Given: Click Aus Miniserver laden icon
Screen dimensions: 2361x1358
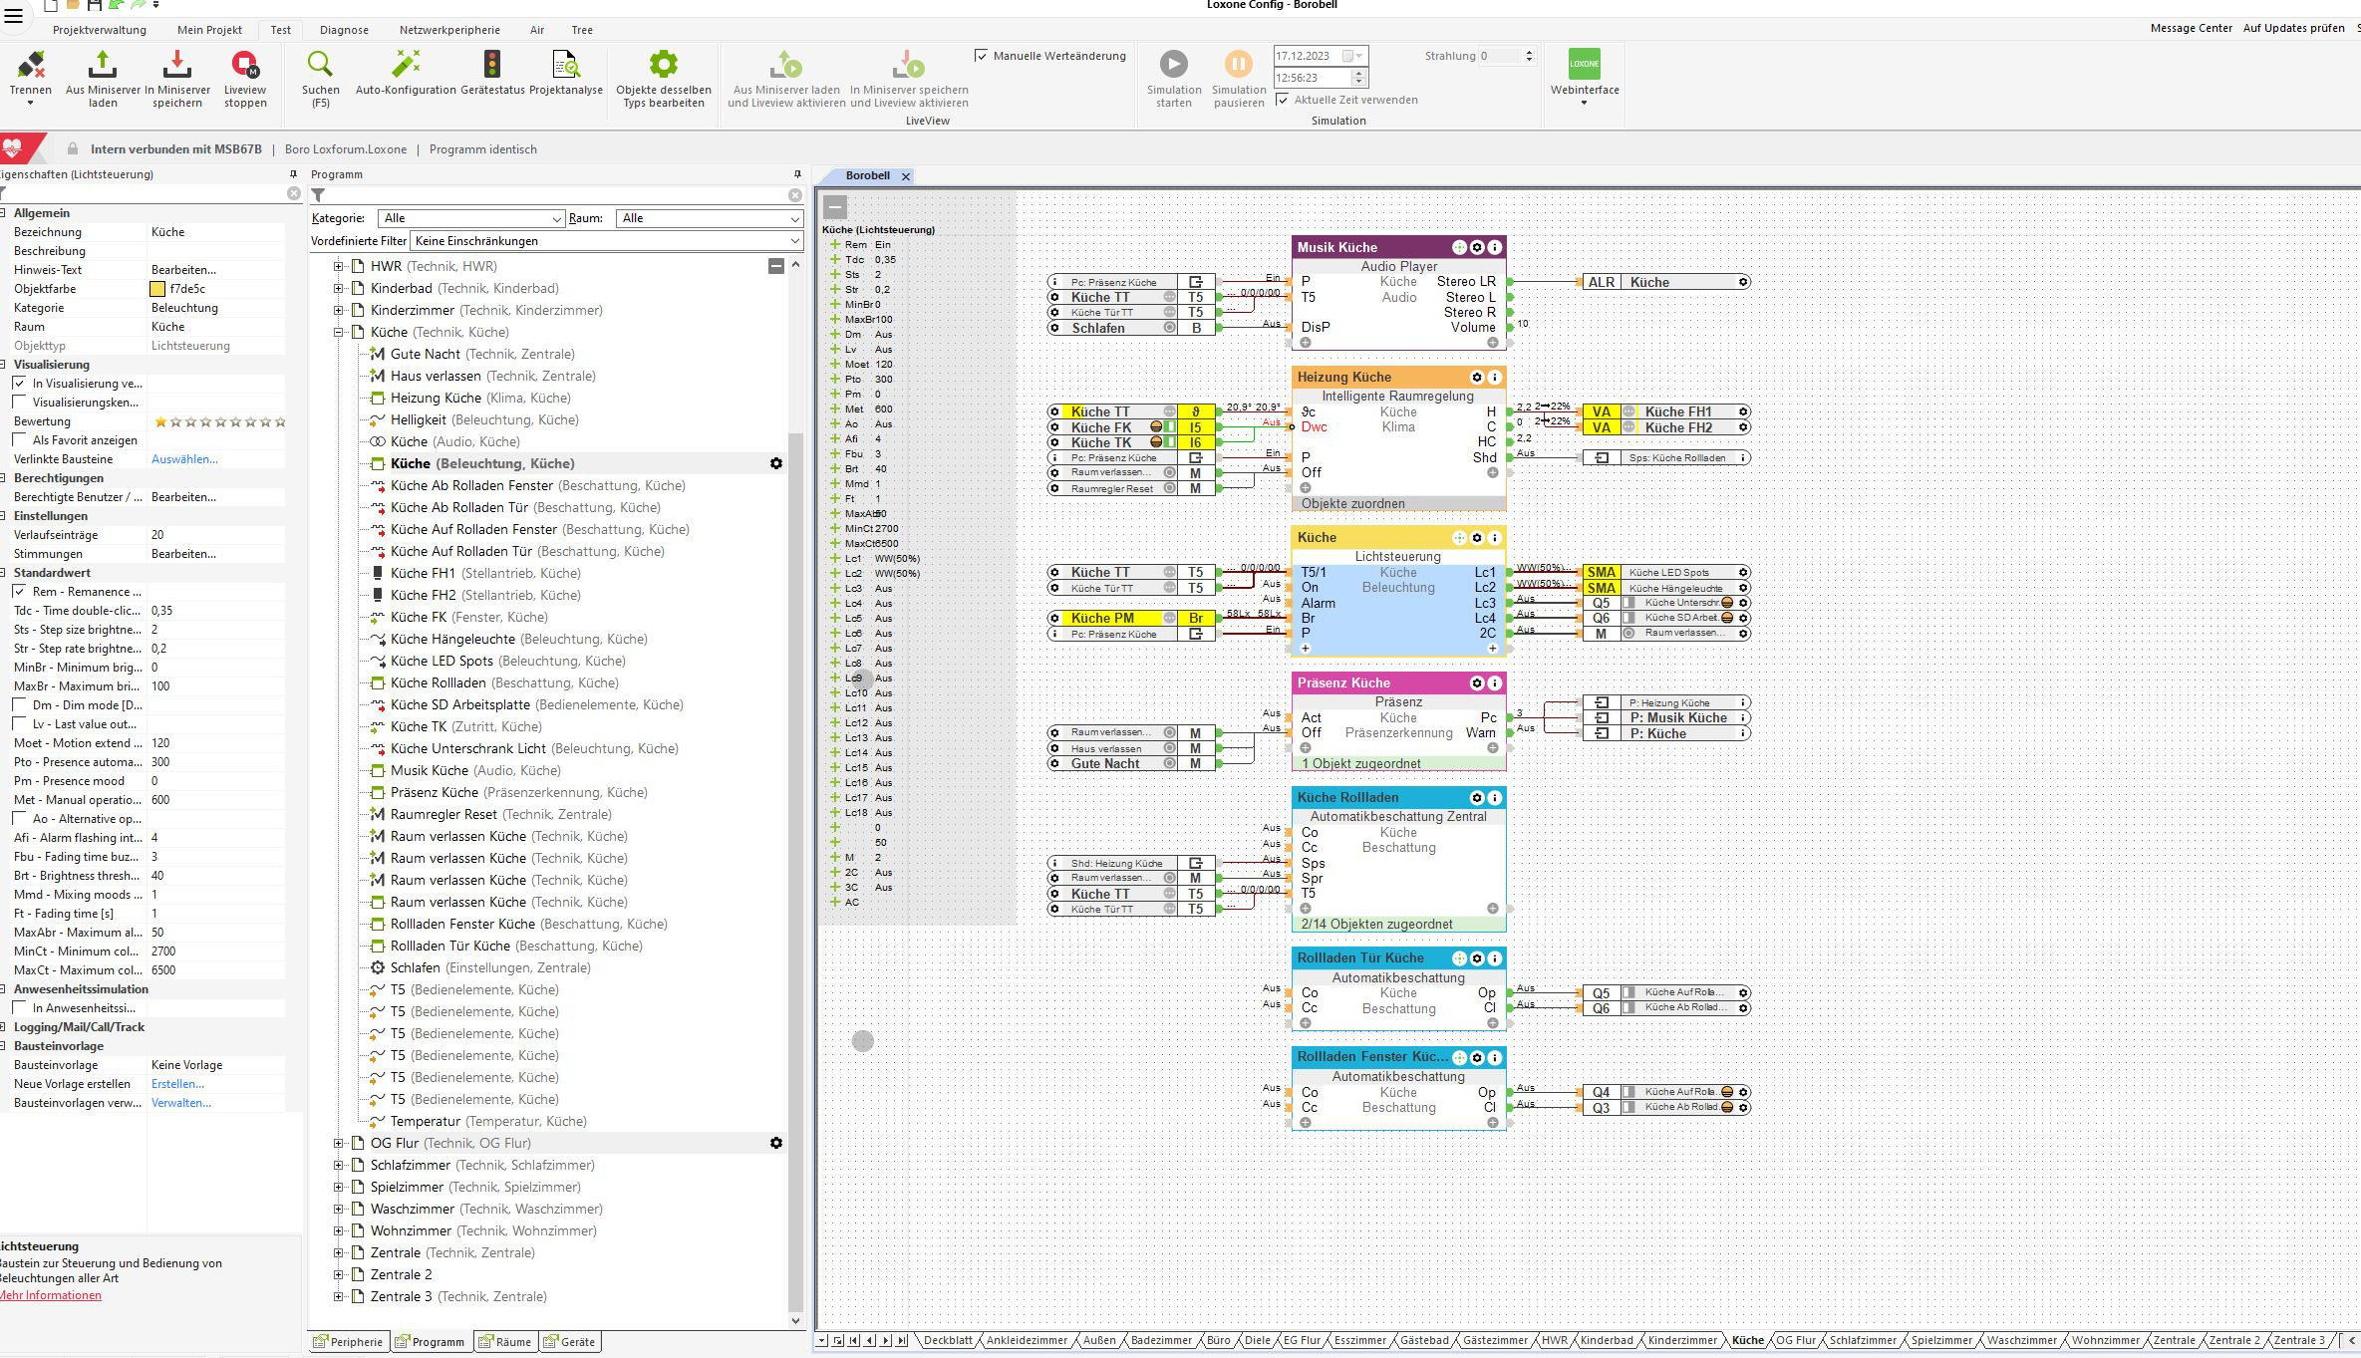Looking at the screenshot, I should 103,66.
